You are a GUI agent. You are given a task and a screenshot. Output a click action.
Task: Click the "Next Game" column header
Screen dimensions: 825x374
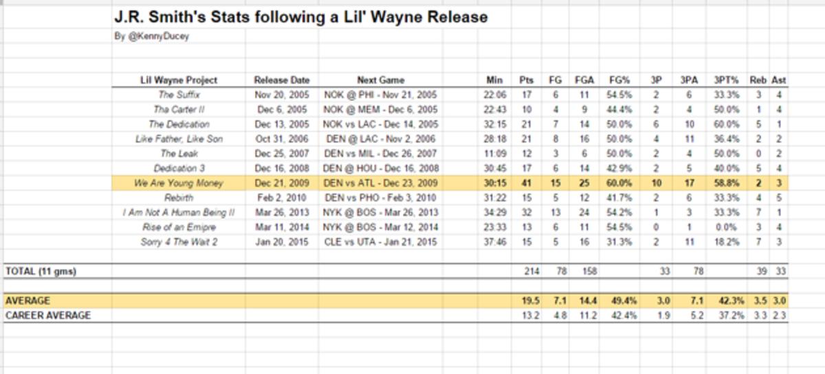380,80
